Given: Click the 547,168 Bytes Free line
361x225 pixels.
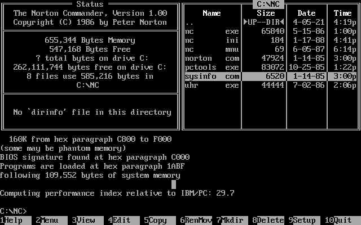Looking at the screenshot, I should 90,49.
